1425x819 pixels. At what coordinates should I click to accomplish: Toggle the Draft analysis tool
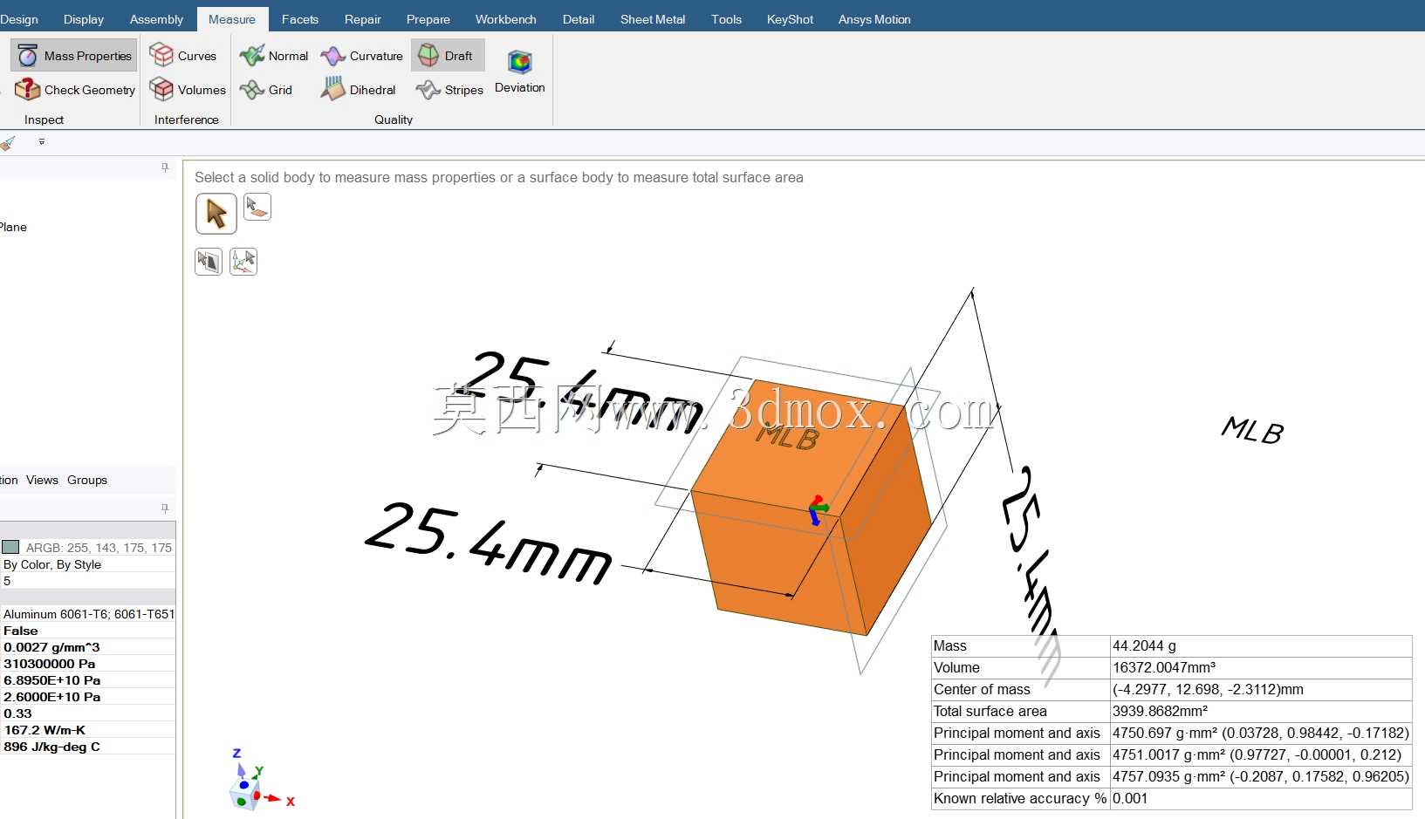point(447,56)
